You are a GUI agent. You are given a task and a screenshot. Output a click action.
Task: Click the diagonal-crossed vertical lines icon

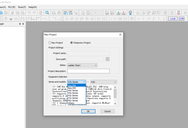tap(154, 19)
